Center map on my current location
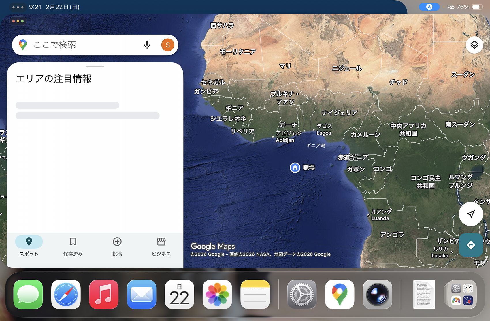Image resolution: width=490 pixels, height=321 pixels. click(x=471, y=214)
